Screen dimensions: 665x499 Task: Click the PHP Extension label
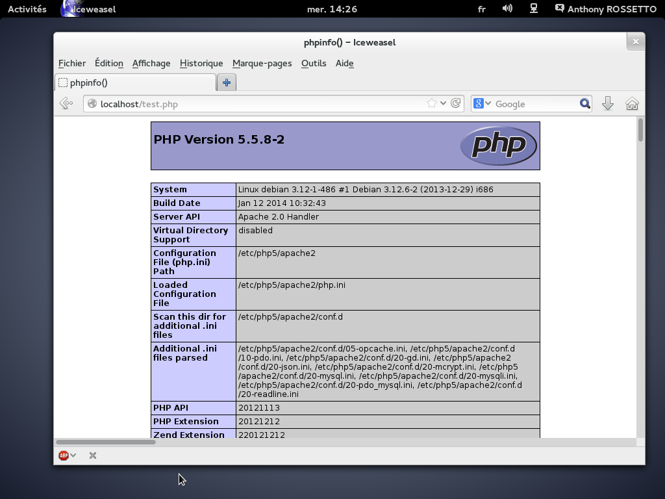(186, 421)
